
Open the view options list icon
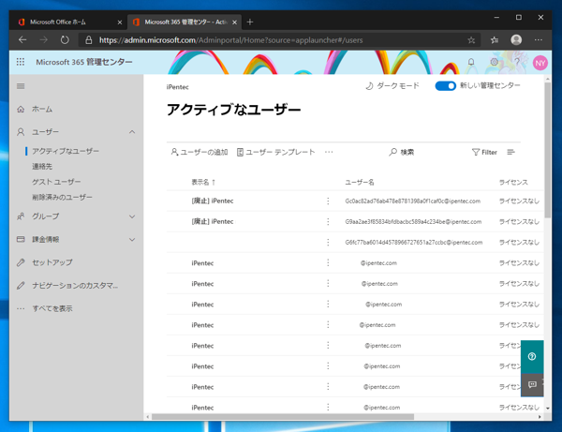[x=510, y=152]
